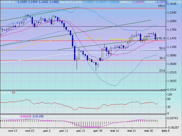Click the 'янв 12' date label
Image resolution: width=182 pixels, height=136 pixels.
tap(115, 131)
